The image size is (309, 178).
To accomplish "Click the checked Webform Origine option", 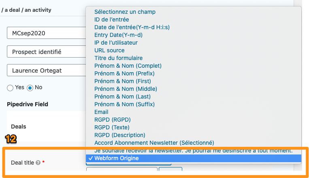I will point(194,158).
